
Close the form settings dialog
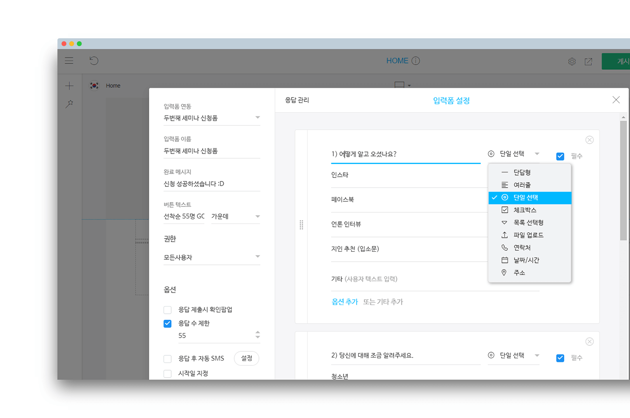click(616, 100)
